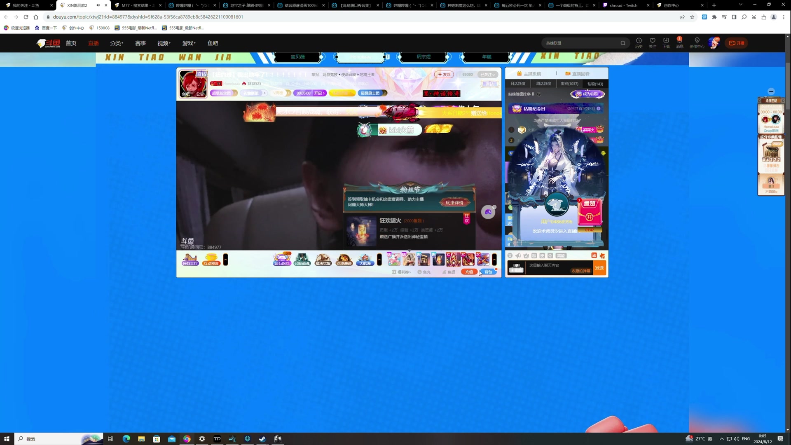Click the 关注 heart icon in header
Screen dimensions: 791x445
[652, 41]
